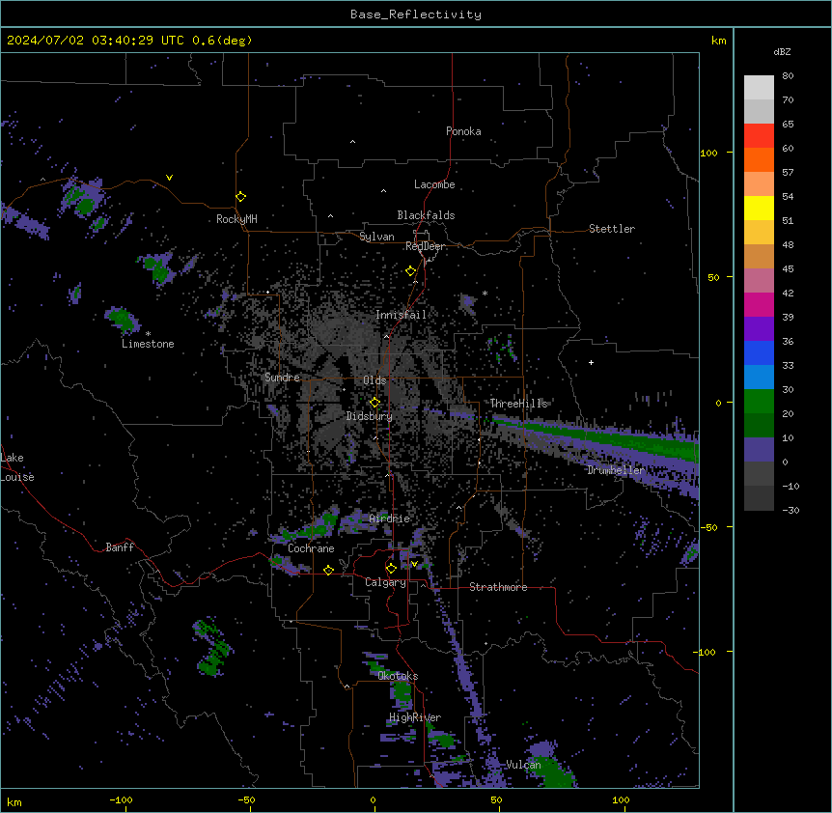
Task: Select the yellow diamond marker below Cochrane
Action: pyautogui.click(x=328, y=570)
